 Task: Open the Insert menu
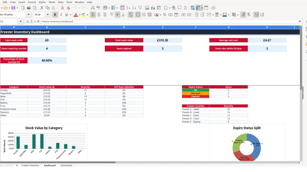tap(22, 2)
